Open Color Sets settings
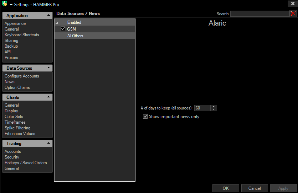The image size is (298, 193). tap(14, 117)
